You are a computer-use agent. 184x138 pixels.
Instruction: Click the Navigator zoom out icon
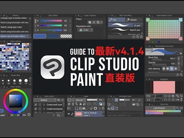point(165,96)
